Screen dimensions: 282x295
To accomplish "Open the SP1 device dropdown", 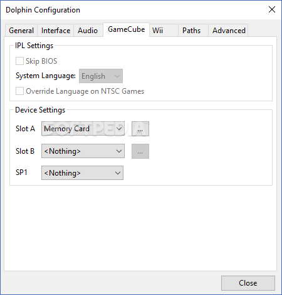I will [x=82, y=173].
